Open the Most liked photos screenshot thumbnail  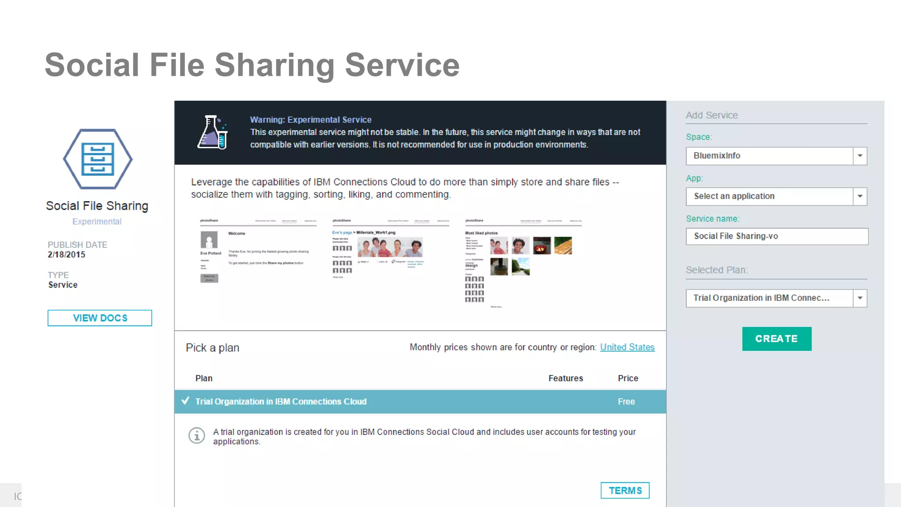pyautogui.click(x=524, y=263)
